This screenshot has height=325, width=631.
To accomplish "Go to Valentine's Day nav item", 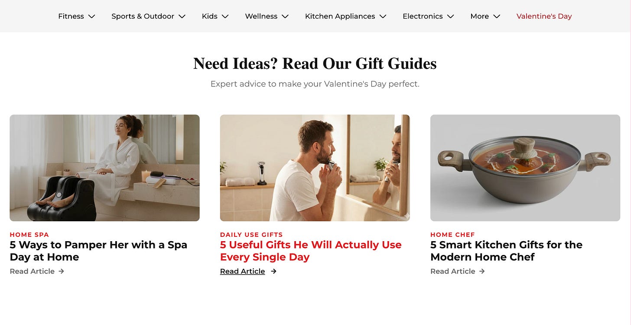I will point(544,16).
